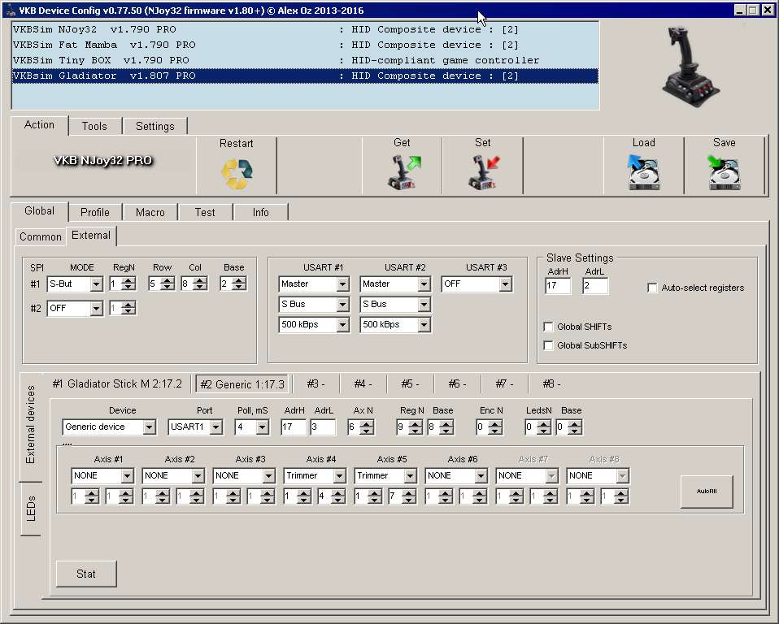Viewport: 779px width, 624px height.
Task: Switch to the Common sub-tab
Action: point(40,236)
